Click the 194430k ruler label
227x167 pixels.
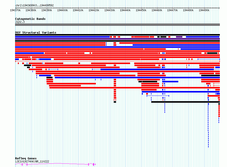(110, 10)
